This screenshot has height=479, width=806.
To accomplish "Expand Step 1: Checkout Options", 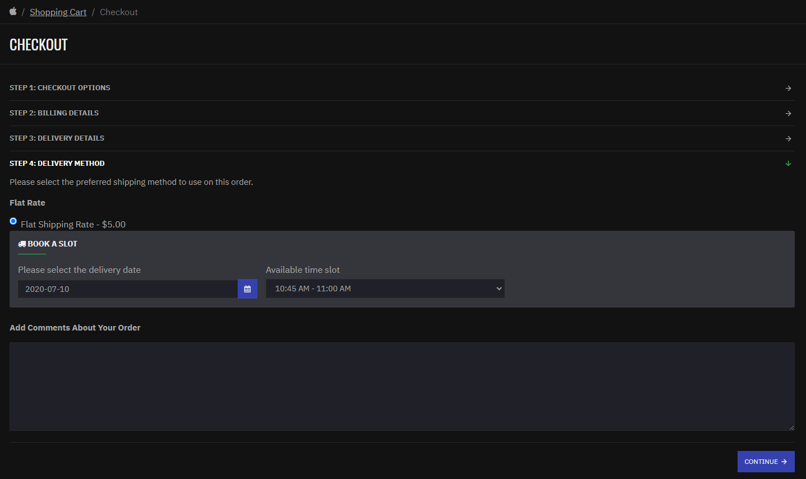I will tap(60, 88).
